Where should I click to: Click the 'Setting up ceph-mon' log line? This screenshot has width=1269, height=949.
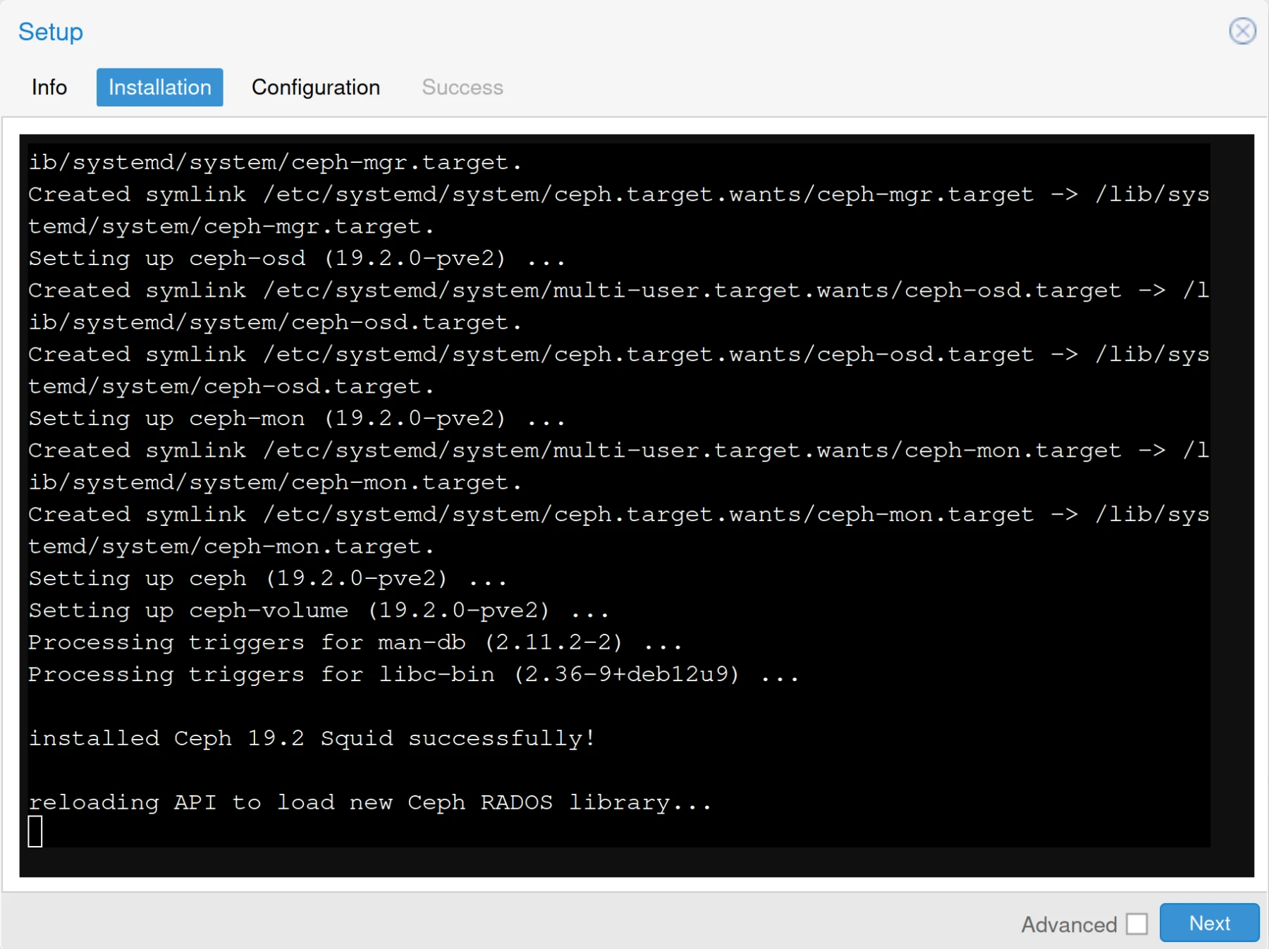pos(296,418)
